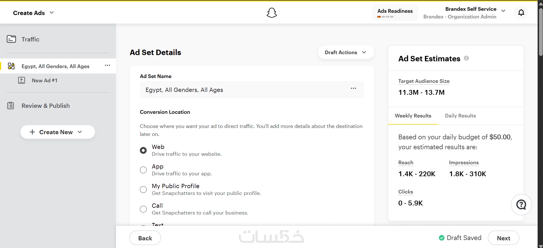Select the App conversion location
This screenshot has height=248, width=543.
tap(143, 170)
